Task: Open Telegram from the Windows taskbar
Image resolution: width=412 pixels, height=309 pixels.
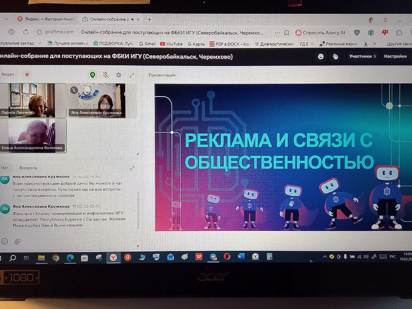Action: tap(213, 257)
